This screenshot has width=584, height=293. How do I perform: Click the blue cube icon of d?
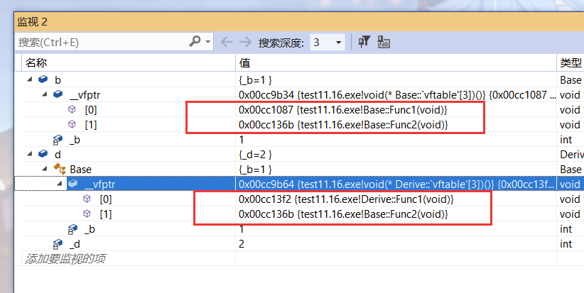click(43, 153)
